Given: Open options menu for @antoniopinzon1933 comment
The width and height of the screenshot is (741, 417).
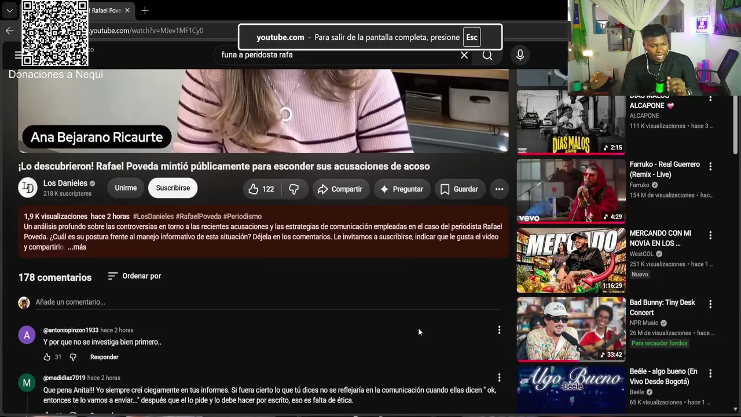Looking at the screenshot, I should tap(499, 330).
